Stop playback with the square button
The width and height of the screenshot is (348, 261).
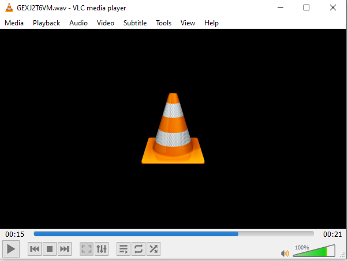point(50,249)
